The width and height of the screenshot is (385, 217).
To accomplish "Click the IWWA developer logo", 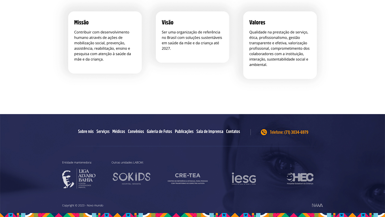I will point(317,205).
